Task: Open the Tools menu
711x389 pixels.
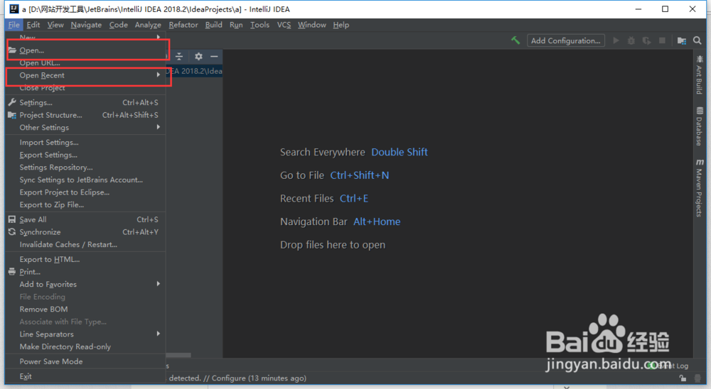Action: coord(260,25)
